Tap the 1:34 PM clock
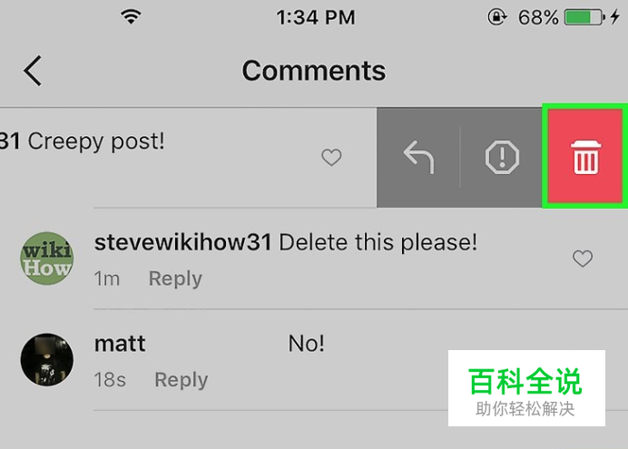The width and height of the screenshot is (628, 449). (x=316, y=17)
